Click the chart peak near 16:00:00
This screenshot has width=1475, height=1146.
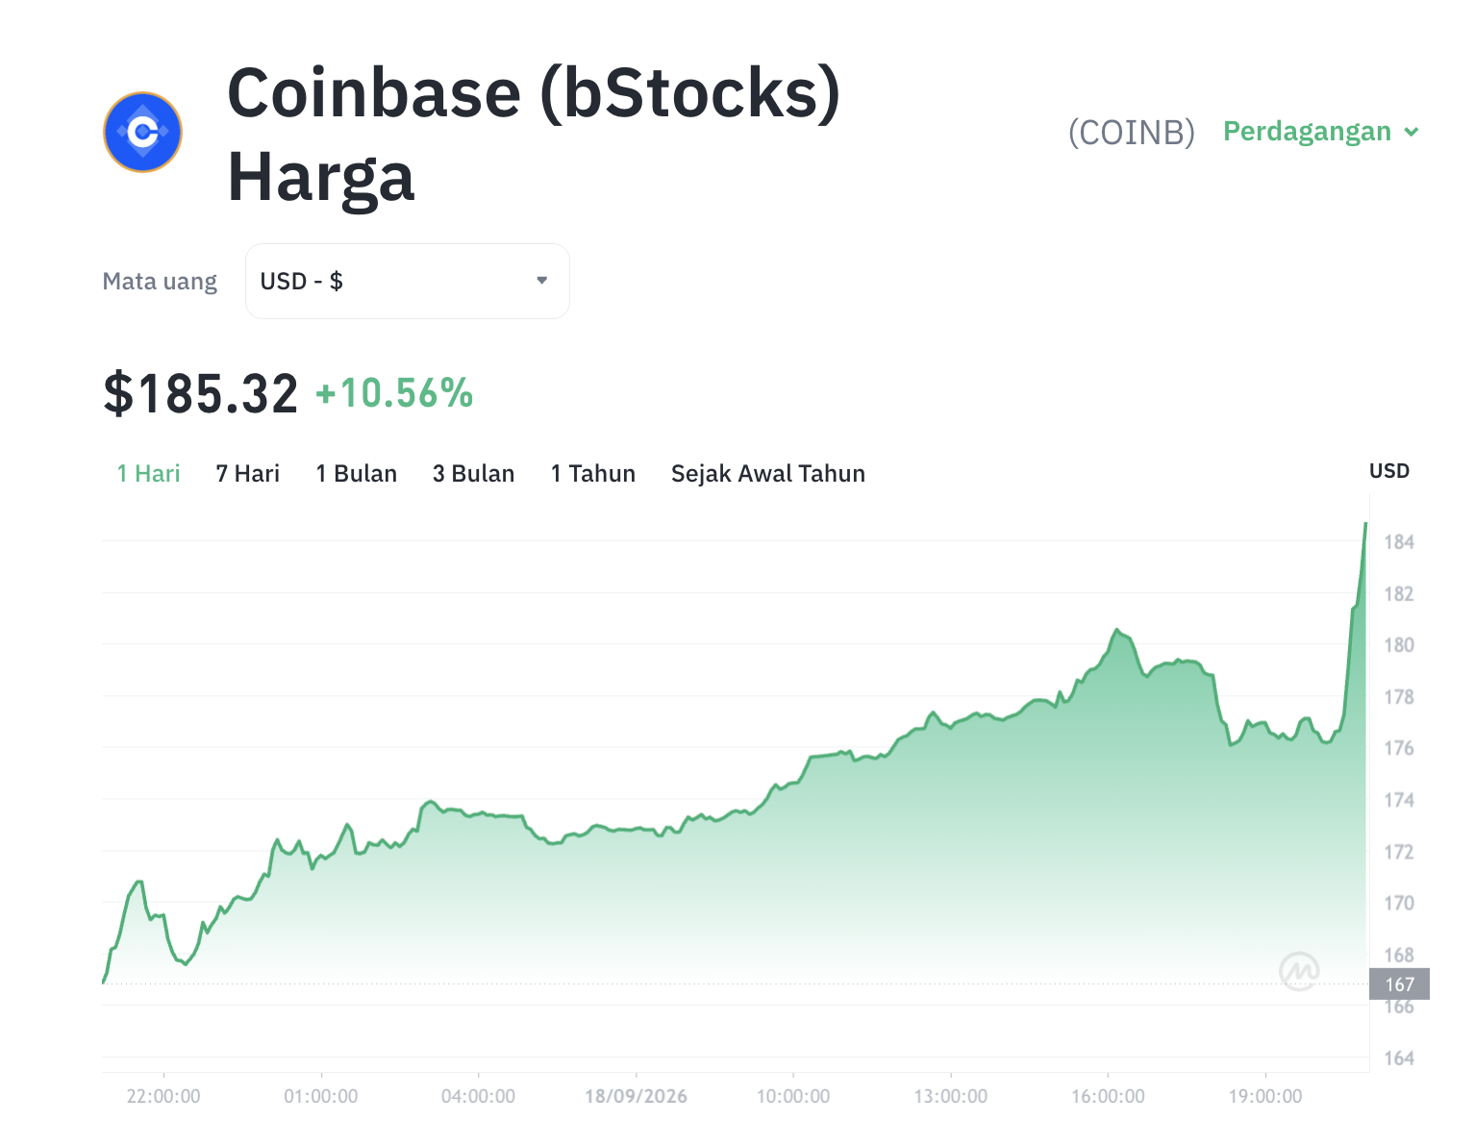pos(1116,630)
